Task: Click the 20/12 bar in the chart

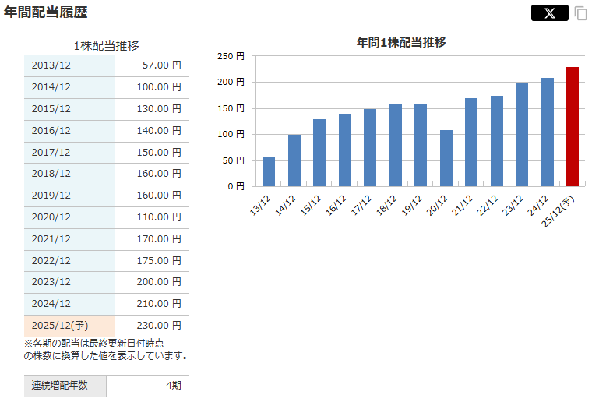Action: [446, 158]
